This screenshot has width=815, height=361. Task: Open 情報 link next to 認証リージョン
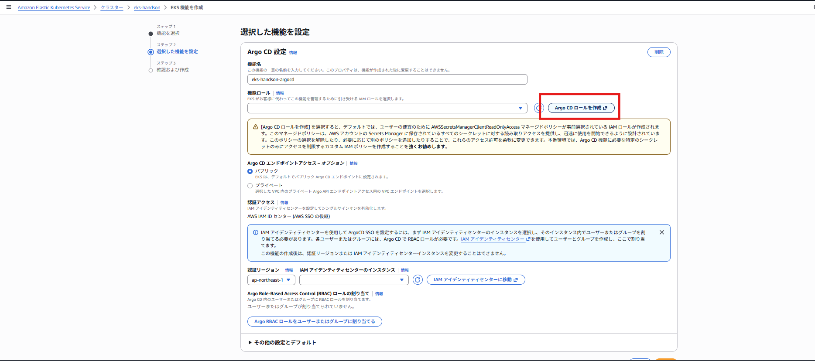pyautogui.click(x=289, y=270)
